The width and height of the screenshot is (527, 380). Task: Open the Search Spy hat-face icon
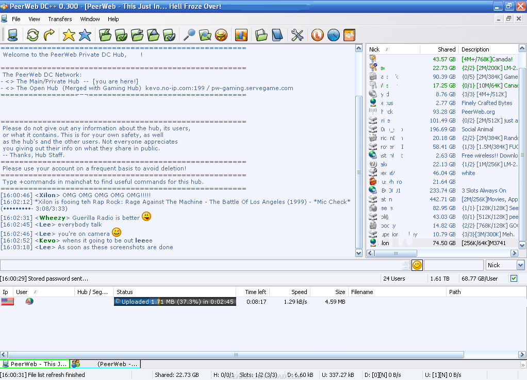221,35
